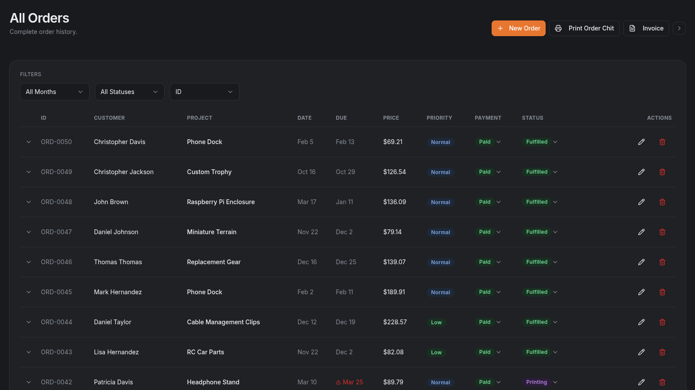
Task: Open Printing status dropdown for ORD-0042
Action: (x=541, y=382)
